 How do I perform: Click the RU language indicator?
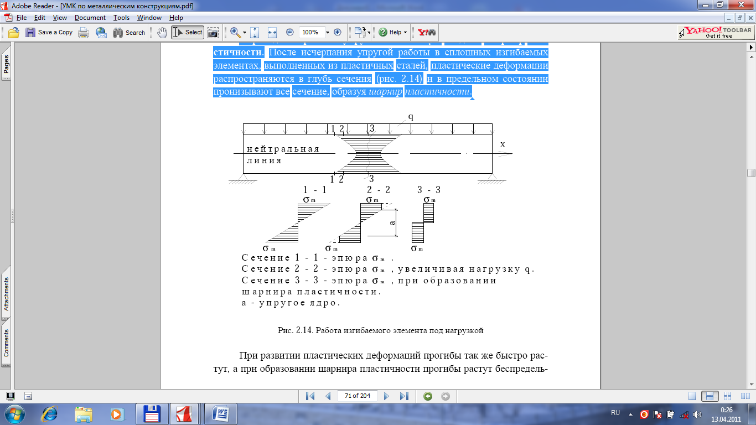(x=615, y=413)
